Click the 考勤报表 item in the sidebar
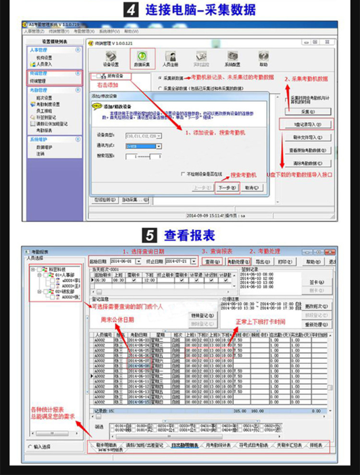 tap(44, 130)
